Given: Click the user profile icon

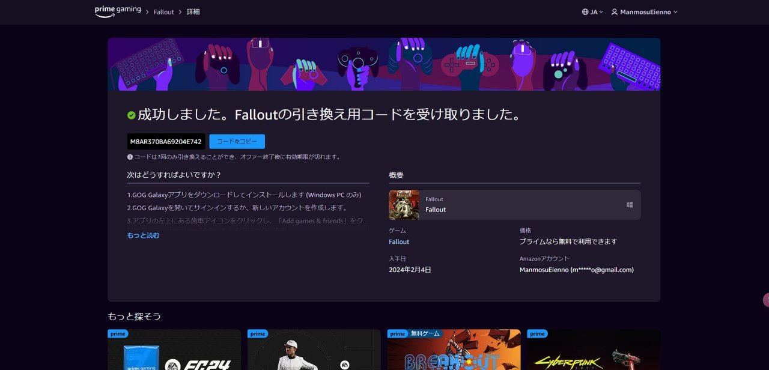Looking at the screenshot, I should pos(615,12).
